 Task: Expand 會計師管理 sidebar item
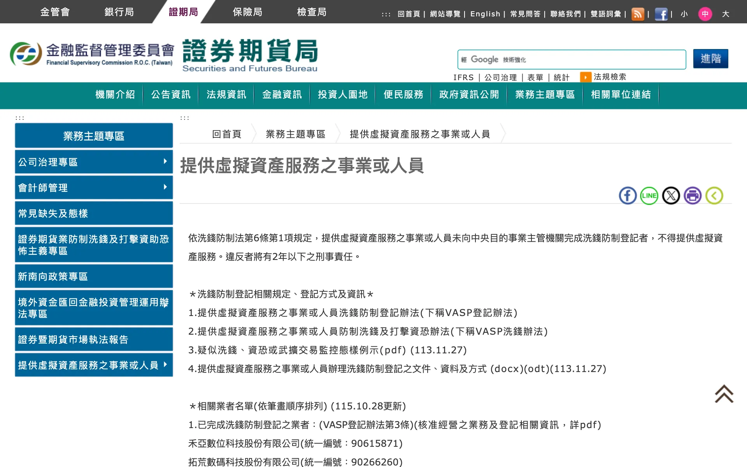tap(94, 188)
